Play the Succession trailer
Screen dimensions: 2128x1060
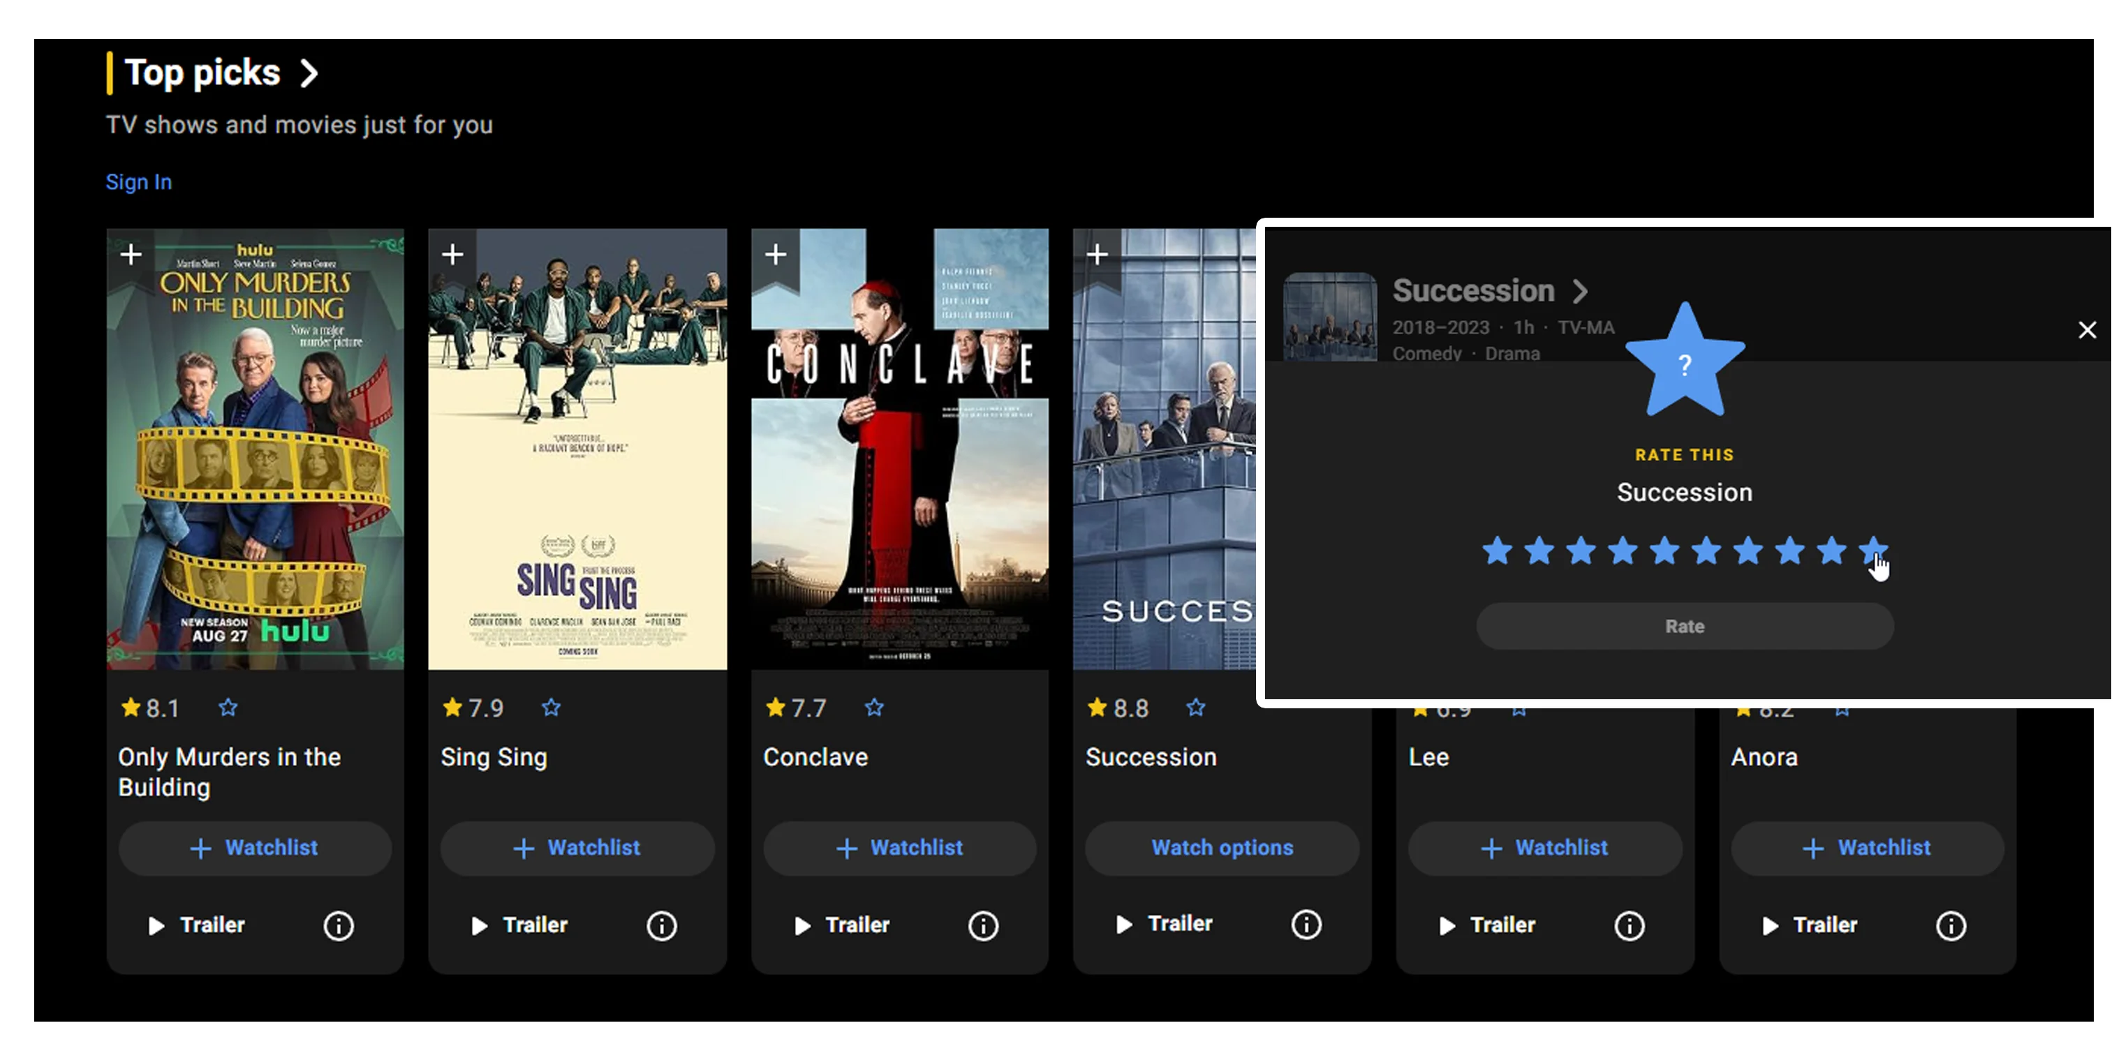pos(1165,924)
